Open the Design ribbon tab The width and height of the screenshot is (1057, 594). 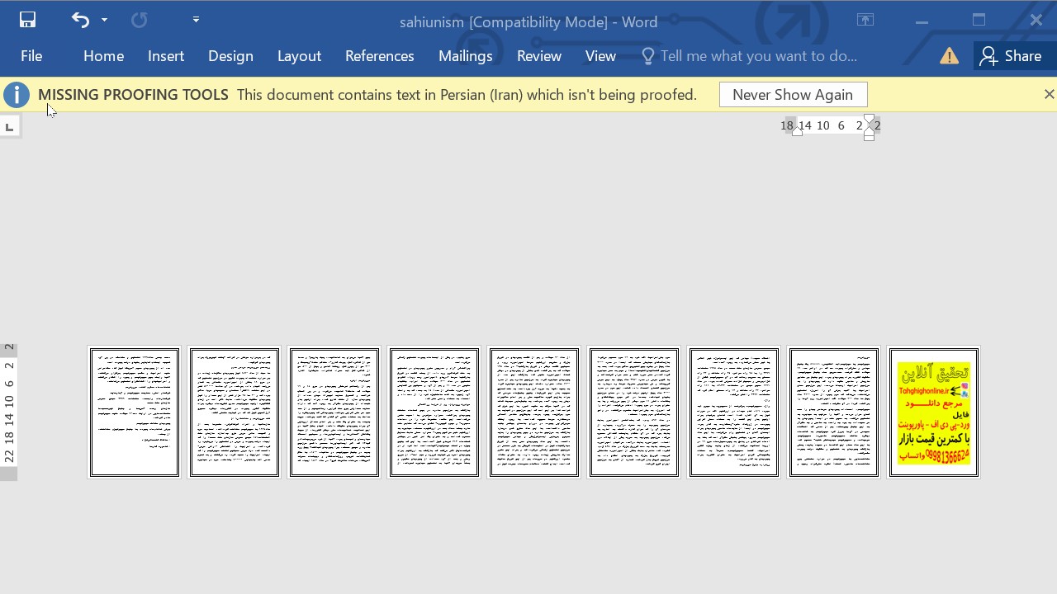[230, 56]
